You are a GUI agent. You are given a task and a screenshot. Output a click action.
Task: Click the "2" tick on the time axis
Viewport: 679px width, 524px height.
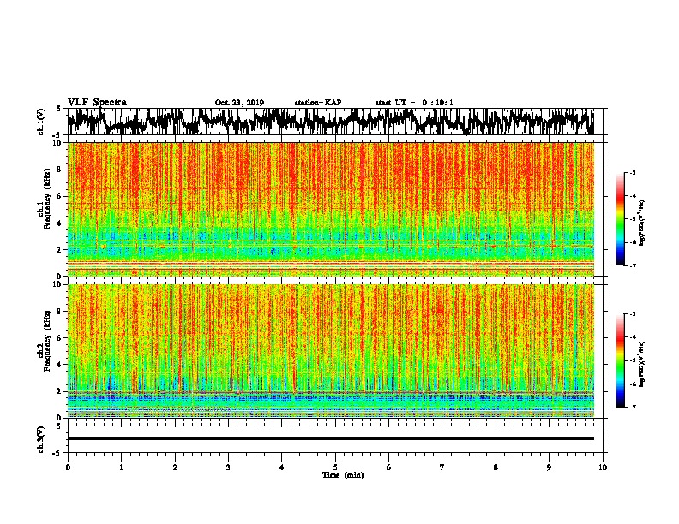pos(175,467)
